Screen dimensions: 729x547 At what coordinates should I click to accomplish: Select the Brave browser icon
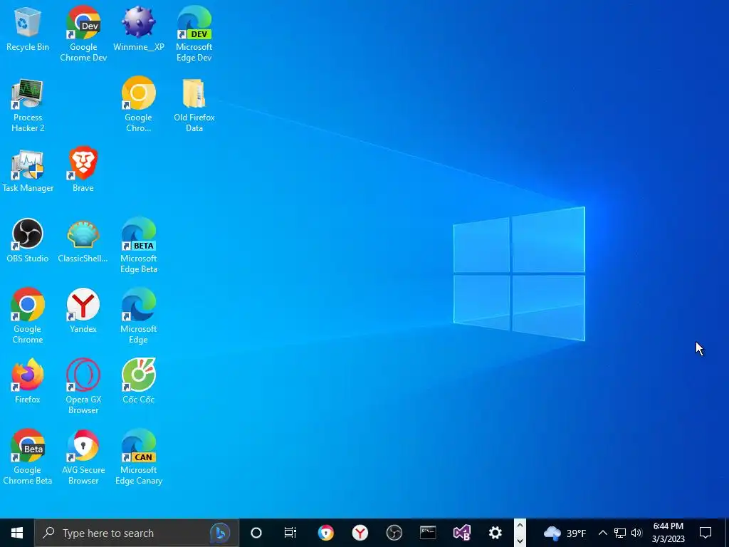pos(83,170)
